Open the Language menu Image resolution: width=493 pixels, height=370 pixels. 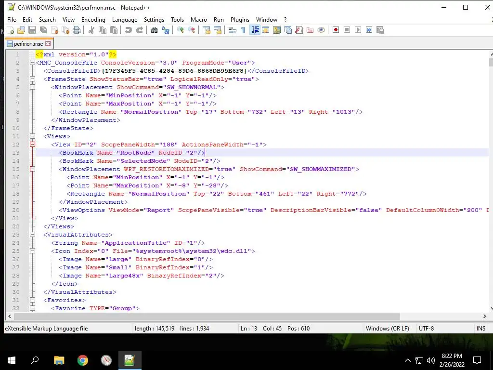tap(125, 19)
